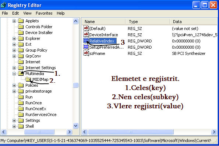Click the Settings folder icon
This screenshot has width=219, height=146.
21,120
